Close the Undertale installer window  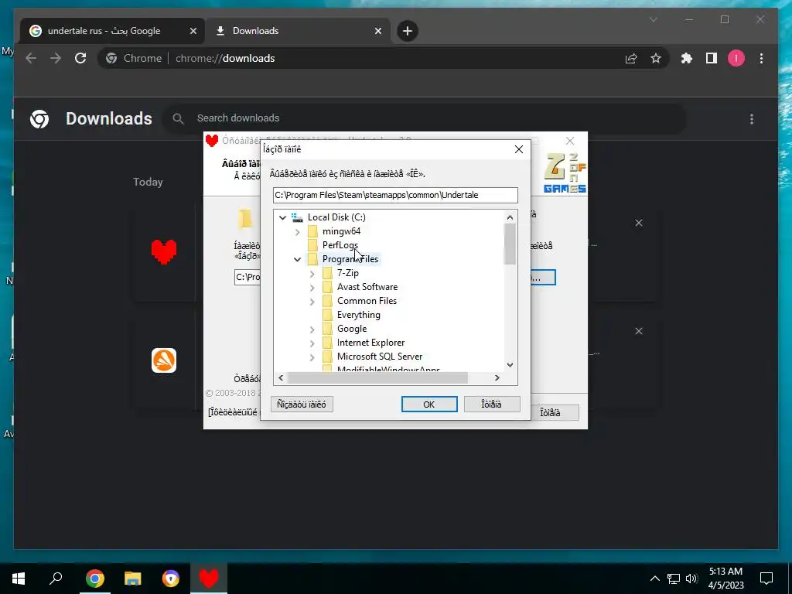[x=570, y=141]
